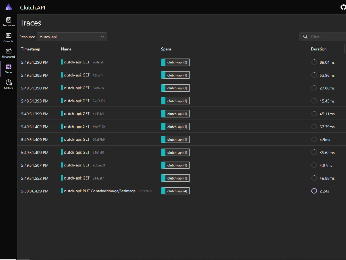Screen dimensions: 346x260
Task: Click the 4.9ms duration value
Action: (x=325, y=139)
